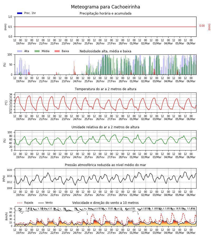The height and width of the screenshot is (238, 211).
Task: Click the Alta cloud legend swatch
Action: click(x=20, y=51)
